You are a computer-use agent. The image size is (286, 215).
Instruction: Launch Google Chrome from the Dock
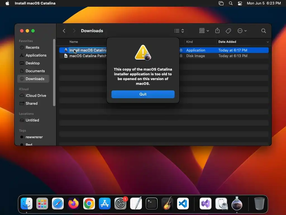pyautogui.click(x=89, y=204)
